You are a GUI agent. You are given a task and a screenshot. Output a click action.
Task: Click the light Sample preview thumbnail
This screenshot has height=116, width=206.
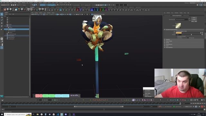pyautogui.click(x=178, y=25)
